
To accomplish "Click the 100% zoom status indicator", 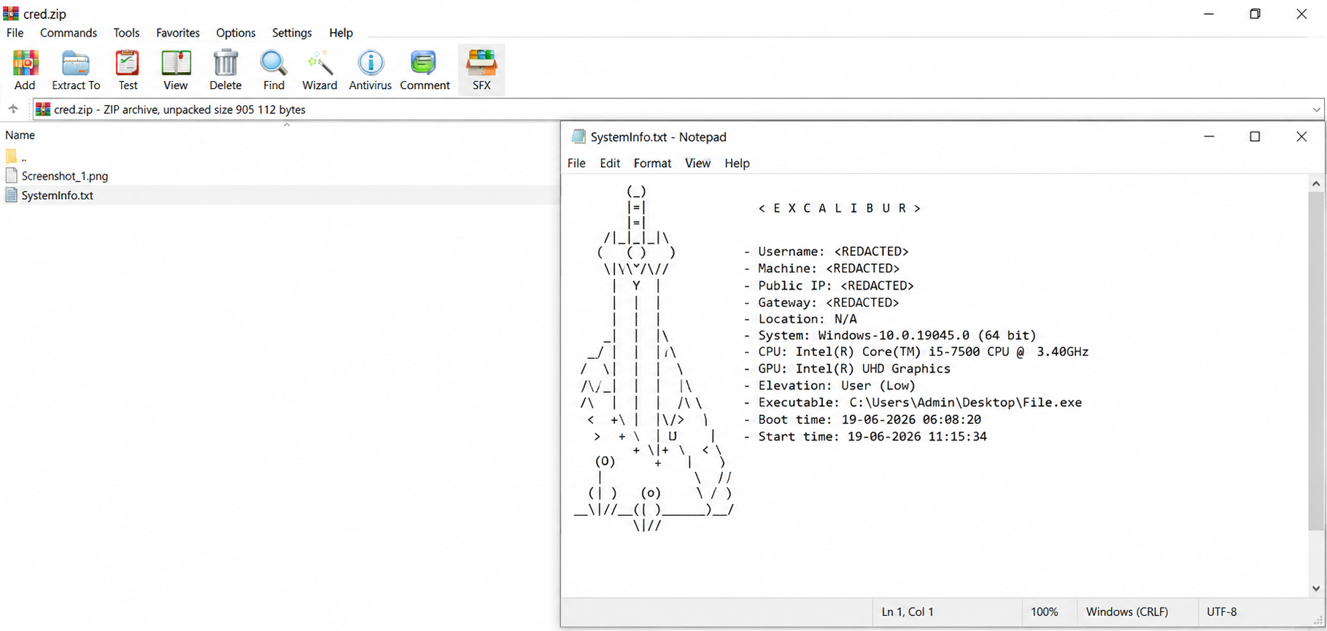I will 1044,612.
